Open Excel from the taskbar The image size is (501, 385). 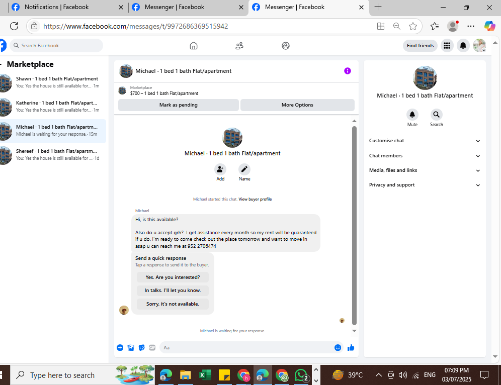[205, 375]
